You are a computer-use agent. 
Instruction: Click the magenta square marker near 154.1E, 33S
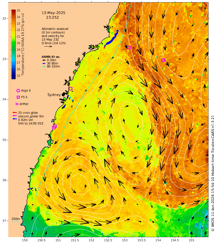pyautogui.click(x=163, y=60)
